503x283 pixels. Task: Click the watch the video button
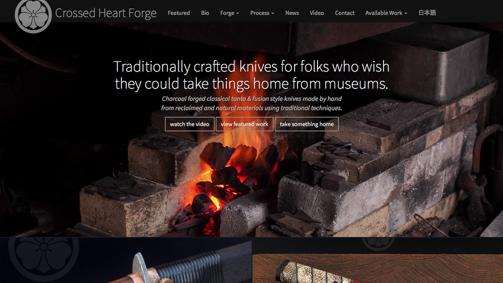(x=189, y=124)
